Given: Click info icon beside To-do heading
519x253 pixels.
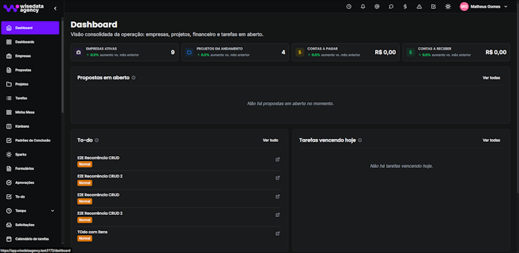Looking at the screenshot, I should pyautogui.click(x=97, y=140).
